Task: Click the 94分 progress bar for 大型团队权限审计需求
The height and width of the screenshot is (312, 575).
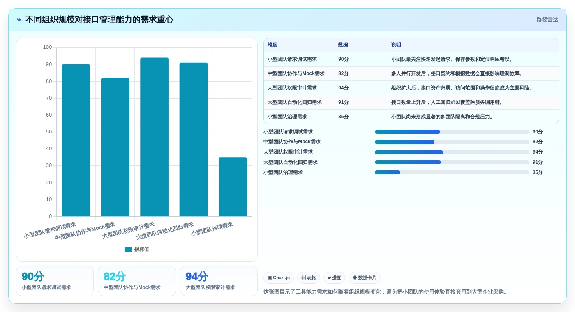Action: 452,152
